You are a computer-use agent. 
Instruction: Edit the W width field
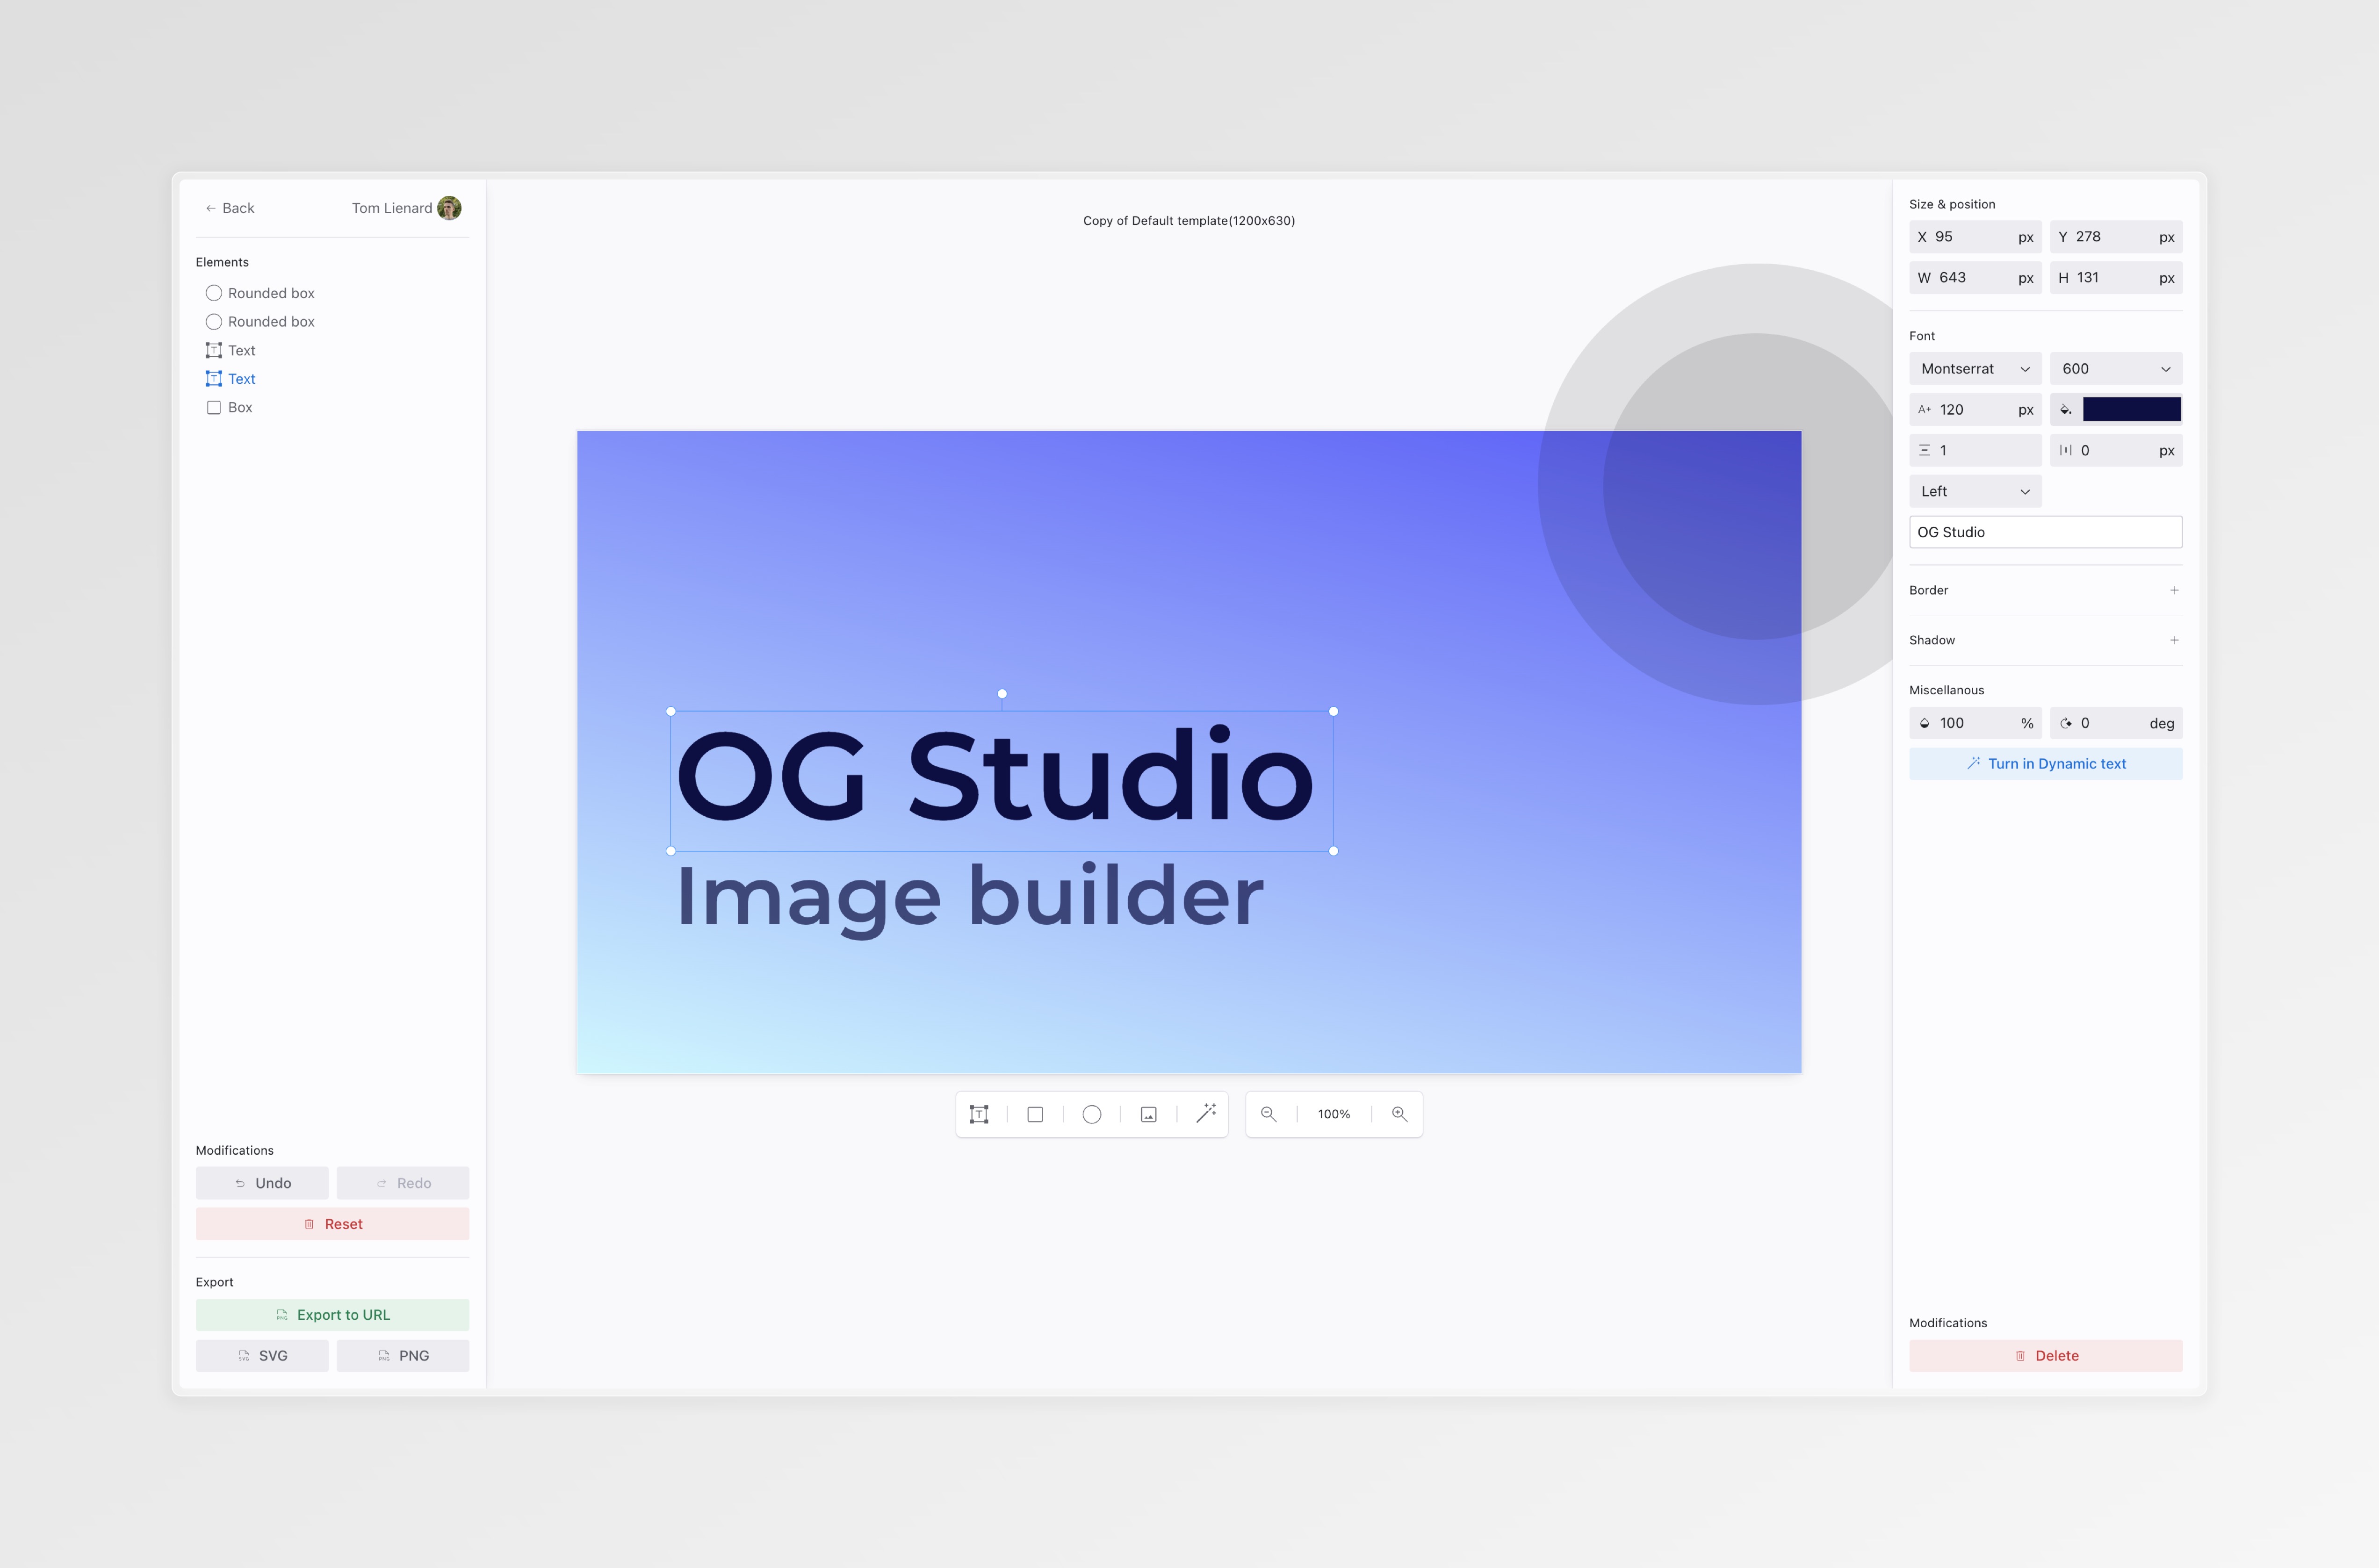pos(1975,278)
